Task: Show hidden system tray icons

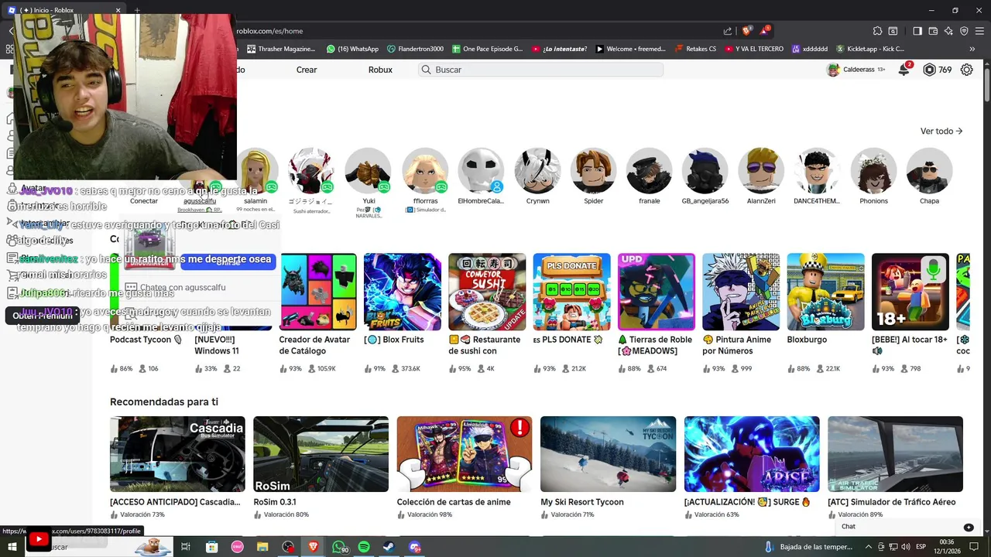Action: pyautogui.click(x=869, y=547)
